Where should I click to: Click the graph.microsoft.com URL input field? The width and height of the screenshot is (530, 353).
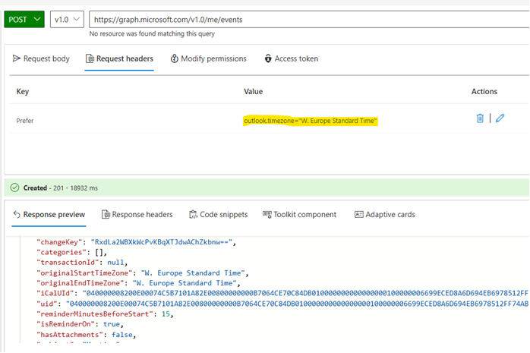(x=309, y=19)
